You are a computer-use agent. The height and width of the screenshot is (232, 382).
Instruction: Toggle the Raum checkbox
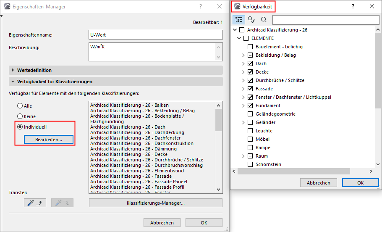coord(250,156)
